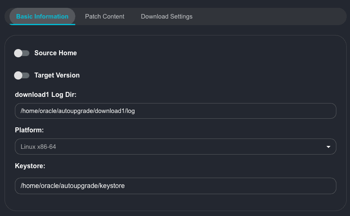
Task: Click the Platform field label
Action: click(x=29, y=130)
